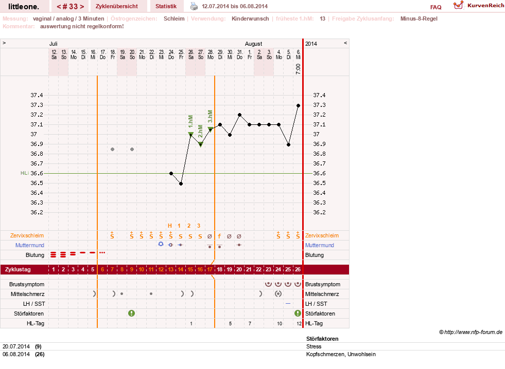505x369 pixels.
Task: Click the Brustsymptom icon on cycle day 26
Action: [x=298, y=284]
